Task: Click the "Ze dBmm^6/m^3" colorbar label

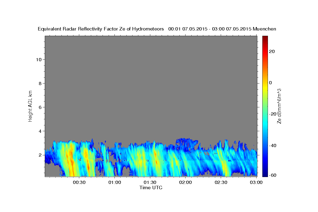Action: coord(279,106)
